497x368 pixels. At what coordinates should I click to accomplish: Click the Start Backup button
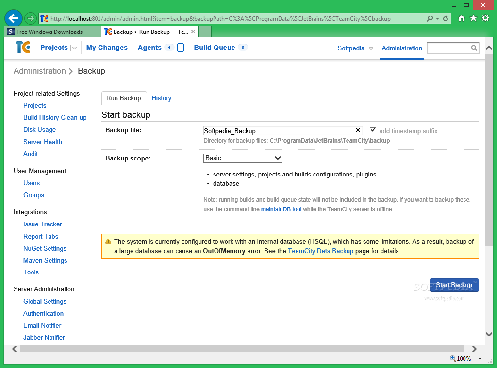pos(454,285)
